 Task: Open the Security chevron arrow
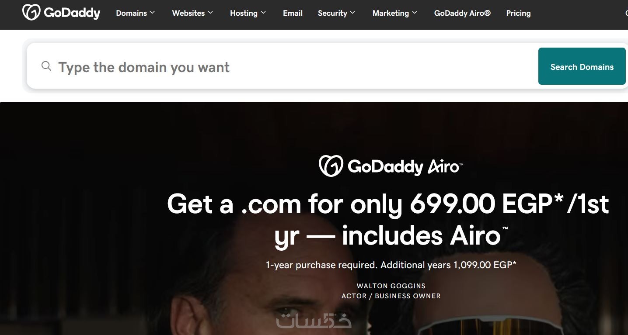pyautogui.click(x=353, y=13)
